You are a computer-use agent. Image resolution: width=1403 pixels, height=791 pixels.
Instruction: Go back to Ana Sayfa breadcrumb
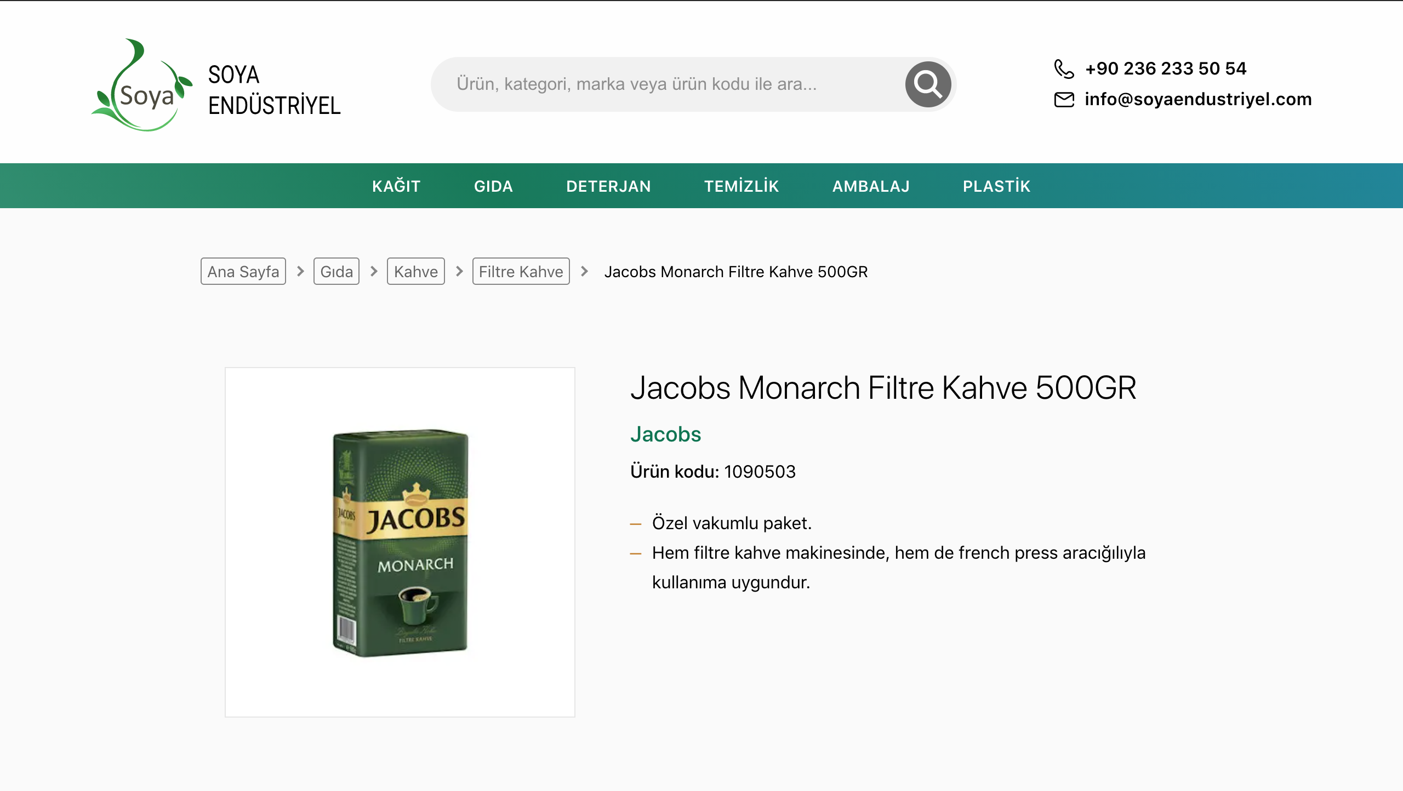coord(243,271)
